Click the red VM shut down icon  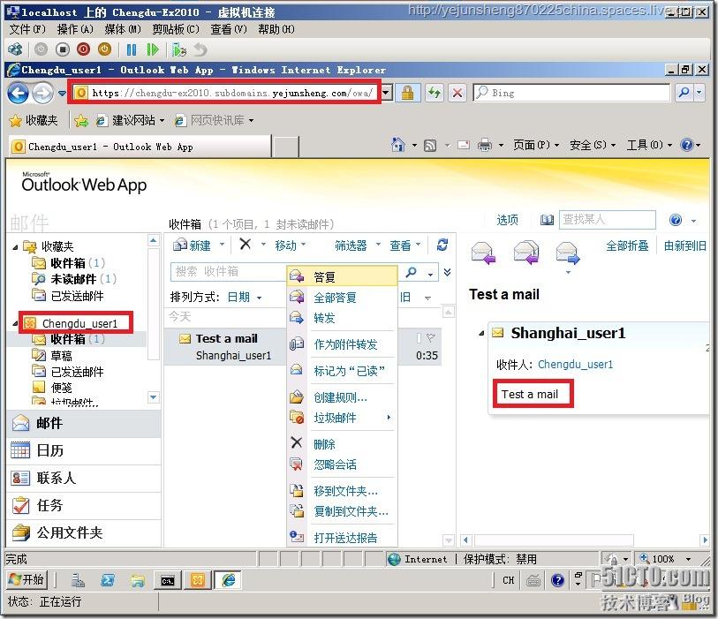(83, 49)
